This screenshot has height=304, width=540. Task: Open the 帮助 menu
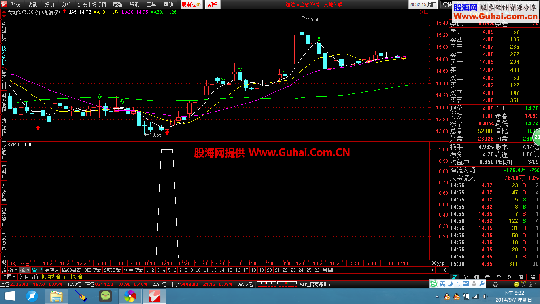tap(168, 5)
